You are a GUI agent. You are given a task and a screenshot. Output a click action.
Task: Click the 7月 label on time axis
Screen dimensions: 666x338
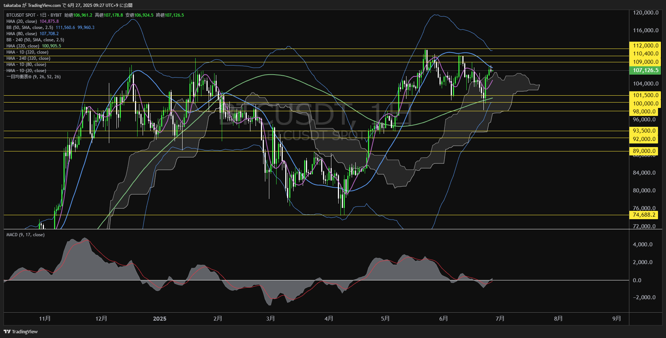500,318
